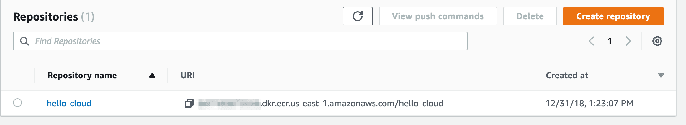This screenshot has height=125, width=686.
Task: Refresh the repositories list
Action: point(357,16)
